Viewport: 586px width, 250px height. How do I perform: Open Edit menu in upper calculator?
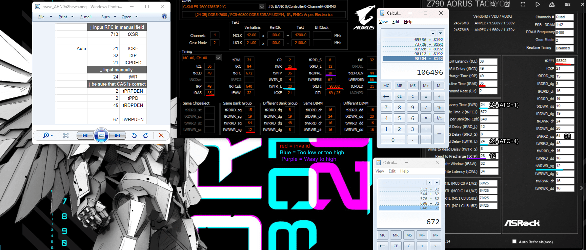pos(396,22)
